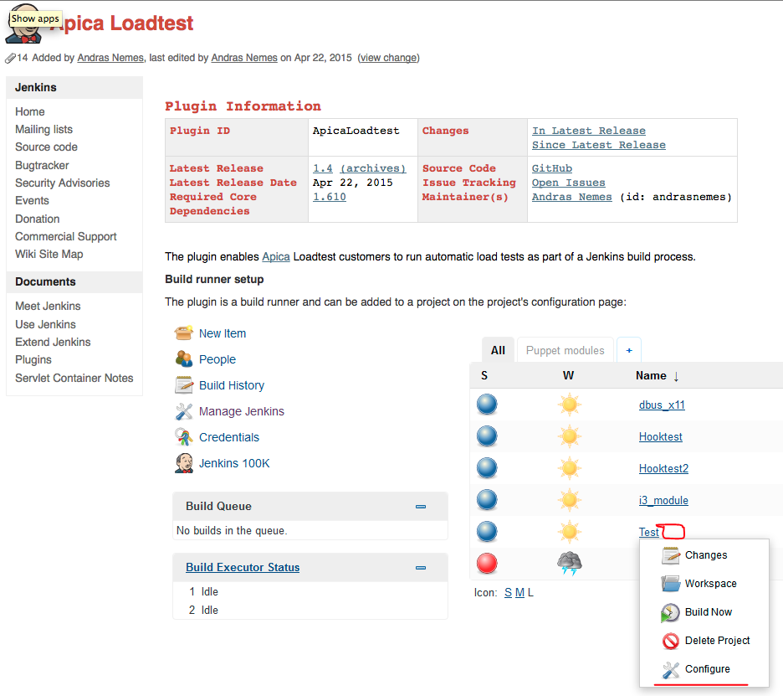Open the 1.610 required core link

(329, 197)
